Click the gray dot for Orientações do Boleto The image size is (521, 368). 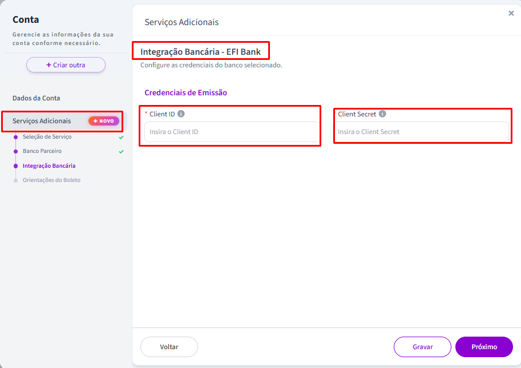click(15, 180)
